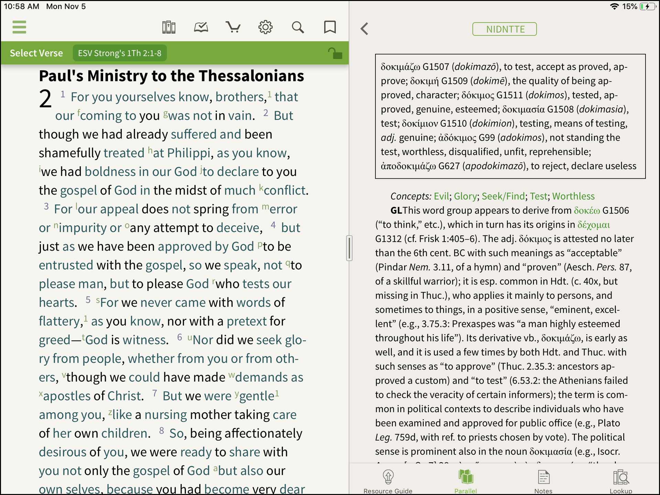Tap the large chapter number 2
The height and width of the screenshot is (495, 660).
click(45, 99)
